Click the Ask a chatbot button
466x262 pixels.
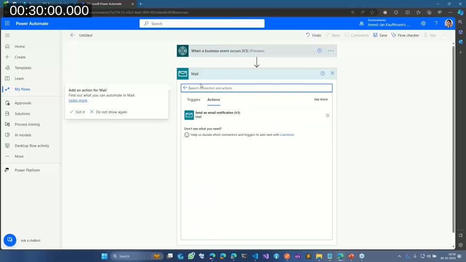(10, 240)
